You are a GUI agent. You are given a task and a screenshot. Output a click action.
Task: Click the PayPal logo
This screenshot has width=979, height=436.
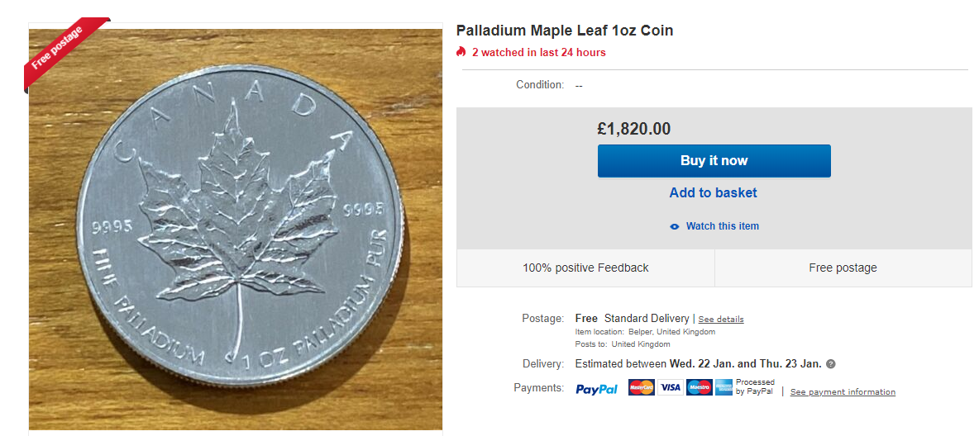click(596, 389)
